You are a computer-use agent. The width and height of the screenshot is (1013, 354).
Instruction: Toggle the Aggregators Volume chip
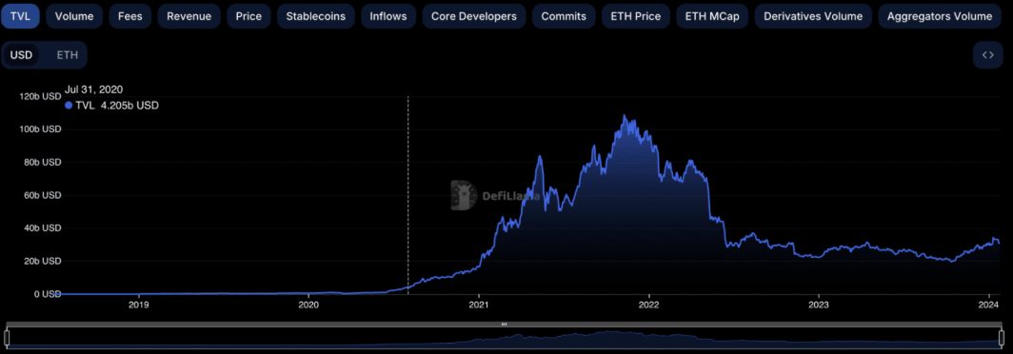(940, 16)
